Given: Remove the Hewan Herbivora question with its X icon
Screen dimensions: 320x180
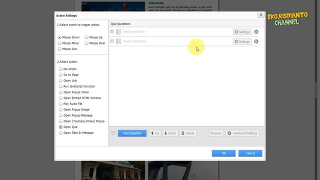Looking at the screenshot, I should point(256,41).
